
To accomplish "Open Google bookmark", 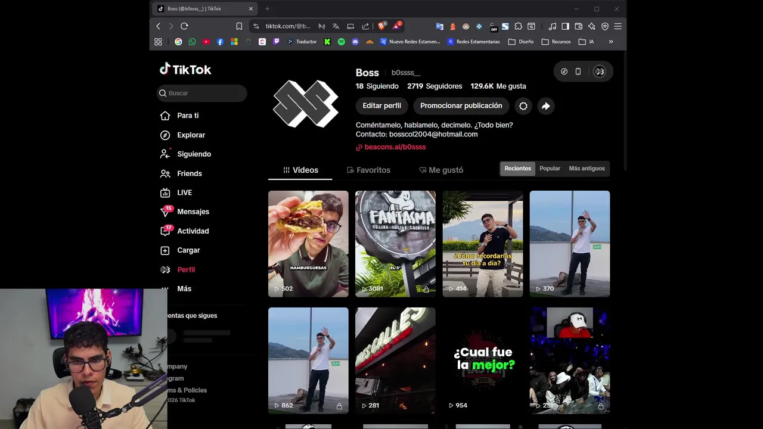I will (178, 42).
